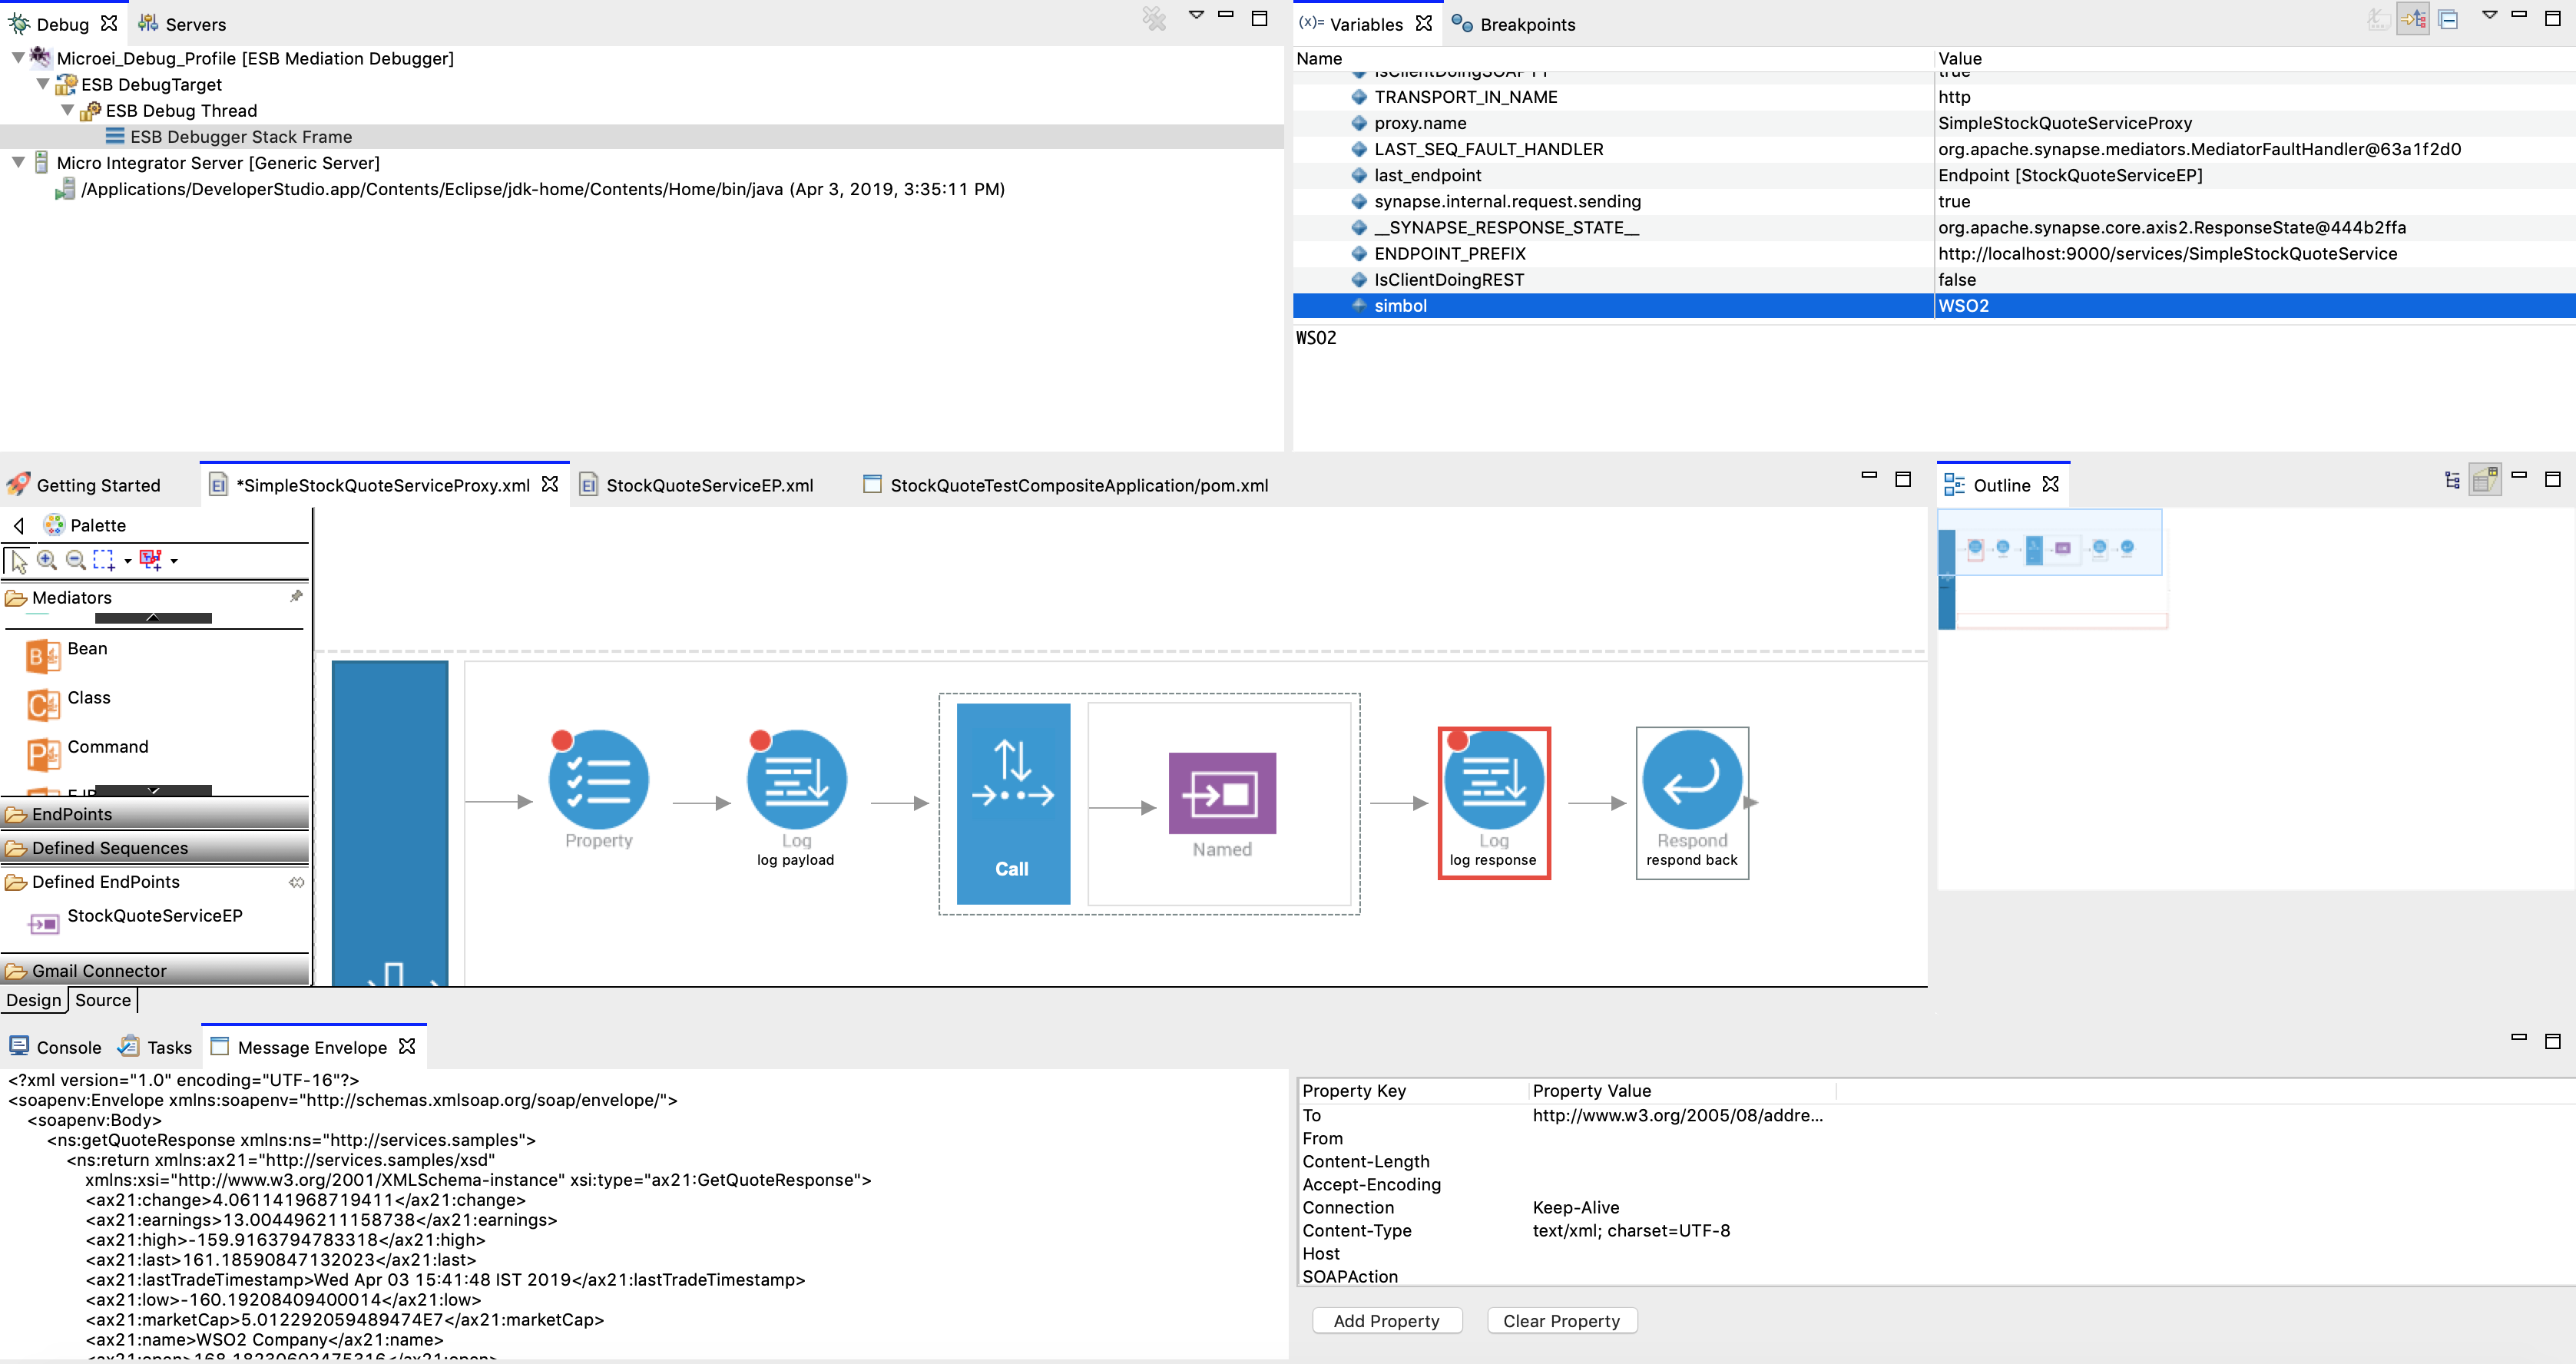
Task: Collapse the Micro Integrator Server node
Action: pyautogui.click(x=18, y=162)
